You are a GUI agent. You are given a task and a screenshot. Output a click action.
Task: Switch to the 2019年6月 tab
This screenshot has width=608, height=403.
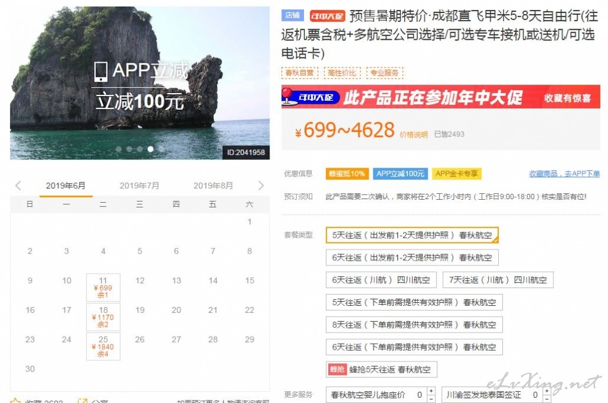(x=65, y=186)
